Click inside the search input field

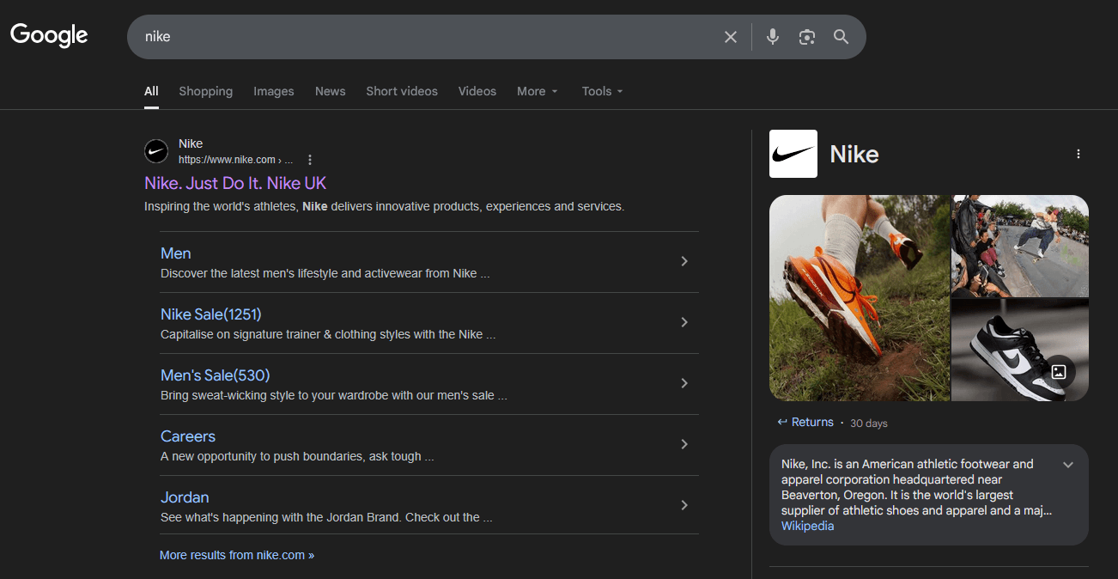pyautogui.click(x=429, y=37)
